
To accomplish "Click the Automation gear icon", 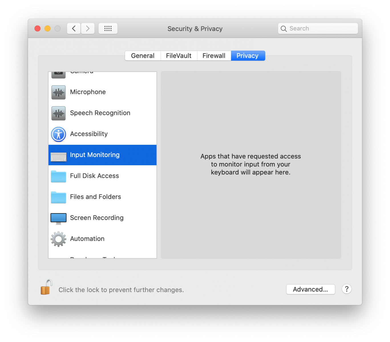I will [x=58, y=239].
